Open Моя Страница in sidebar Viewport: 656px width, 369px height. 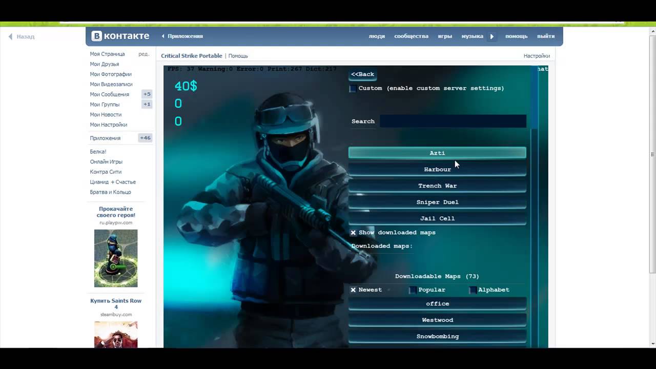107,54
